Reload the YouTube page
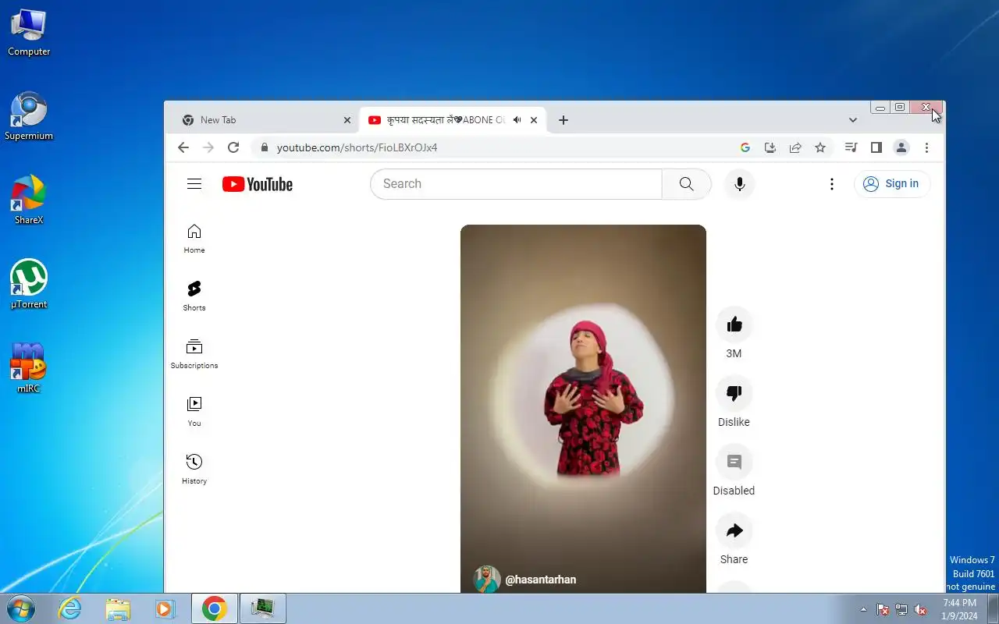 click(x=233, y=147)
